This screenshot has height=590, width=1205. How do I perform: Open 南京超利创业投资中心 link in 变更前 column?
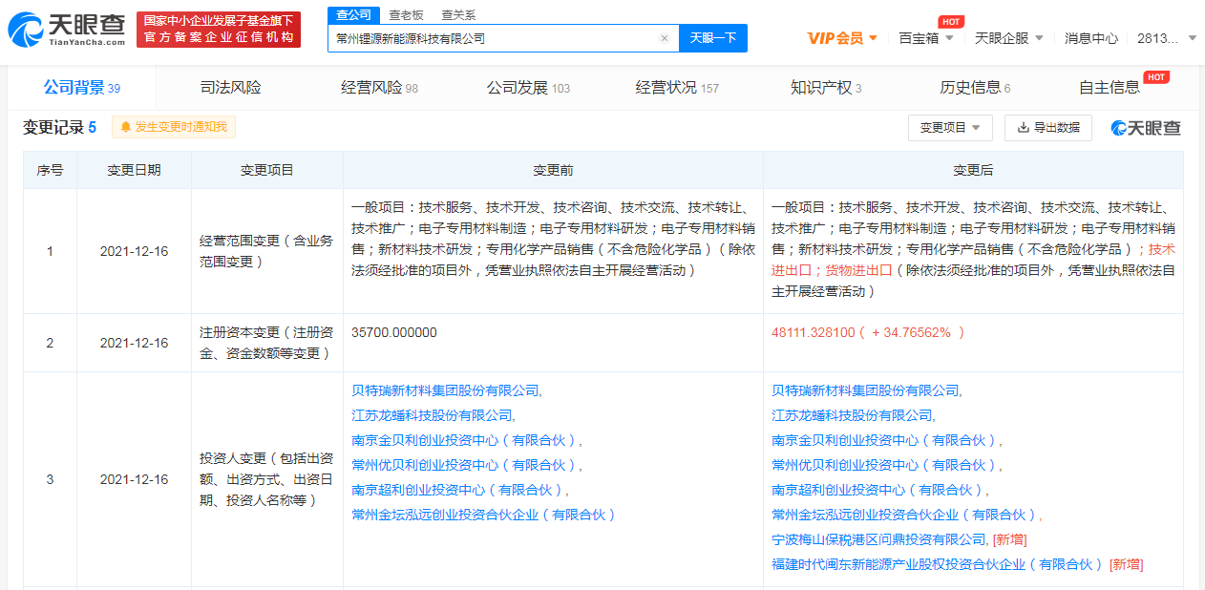[459, 490]
